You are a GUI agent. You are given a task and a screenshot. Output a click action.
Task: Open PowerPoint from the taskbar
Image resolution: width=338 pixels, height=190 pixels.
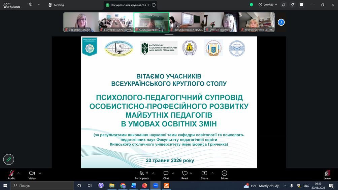click(145, 186)
